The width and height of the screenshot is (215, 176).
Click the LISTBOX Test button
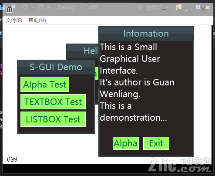(53, 119)
